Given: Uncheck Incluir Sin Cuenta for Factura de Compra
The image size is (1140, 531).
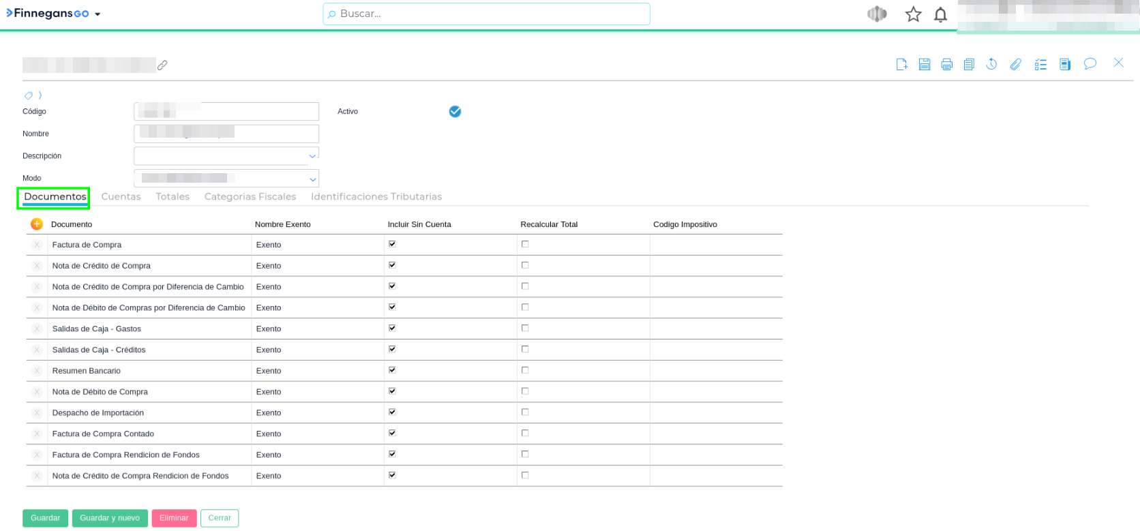Looking at the screenshot, I should 392,244.
